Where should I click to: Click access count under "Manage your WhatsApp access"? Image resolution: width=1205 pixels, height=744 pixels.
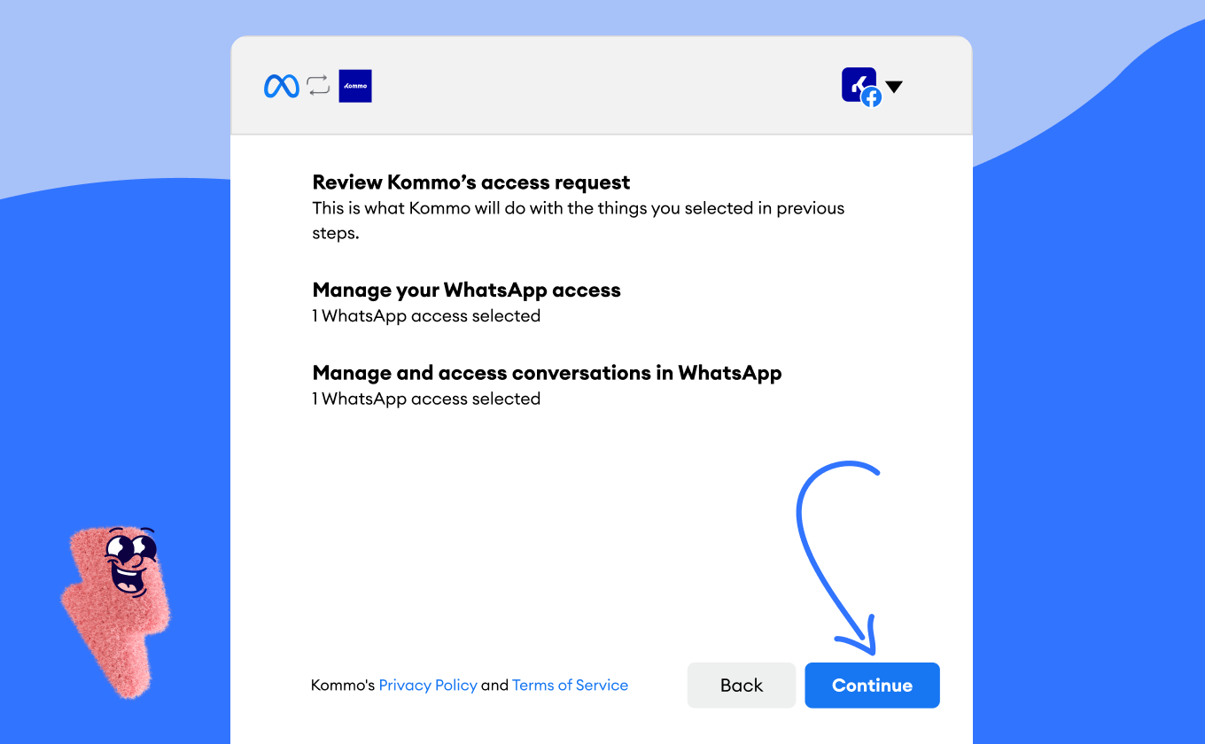click(x=426, y=316)
